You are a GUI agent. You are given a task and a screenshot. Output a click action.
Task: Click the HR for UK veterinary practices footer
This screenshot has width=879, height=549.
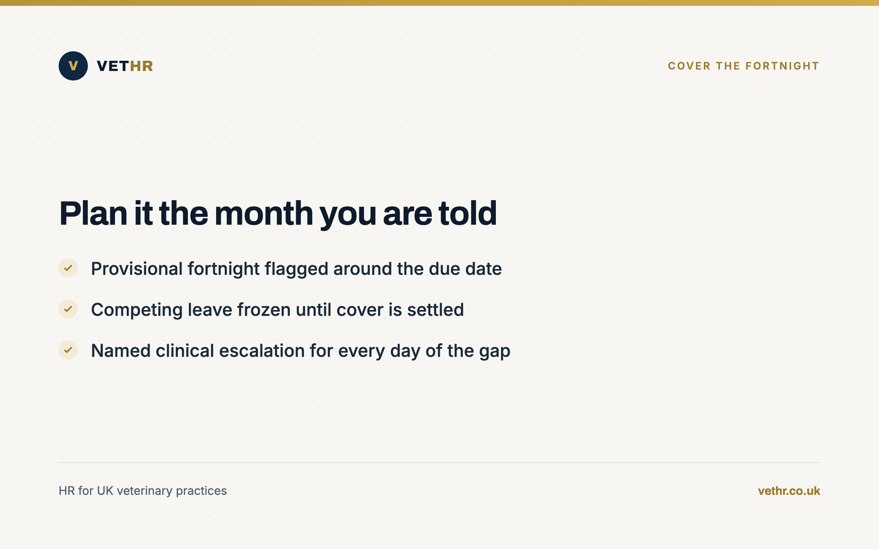(x=143, y=491)
